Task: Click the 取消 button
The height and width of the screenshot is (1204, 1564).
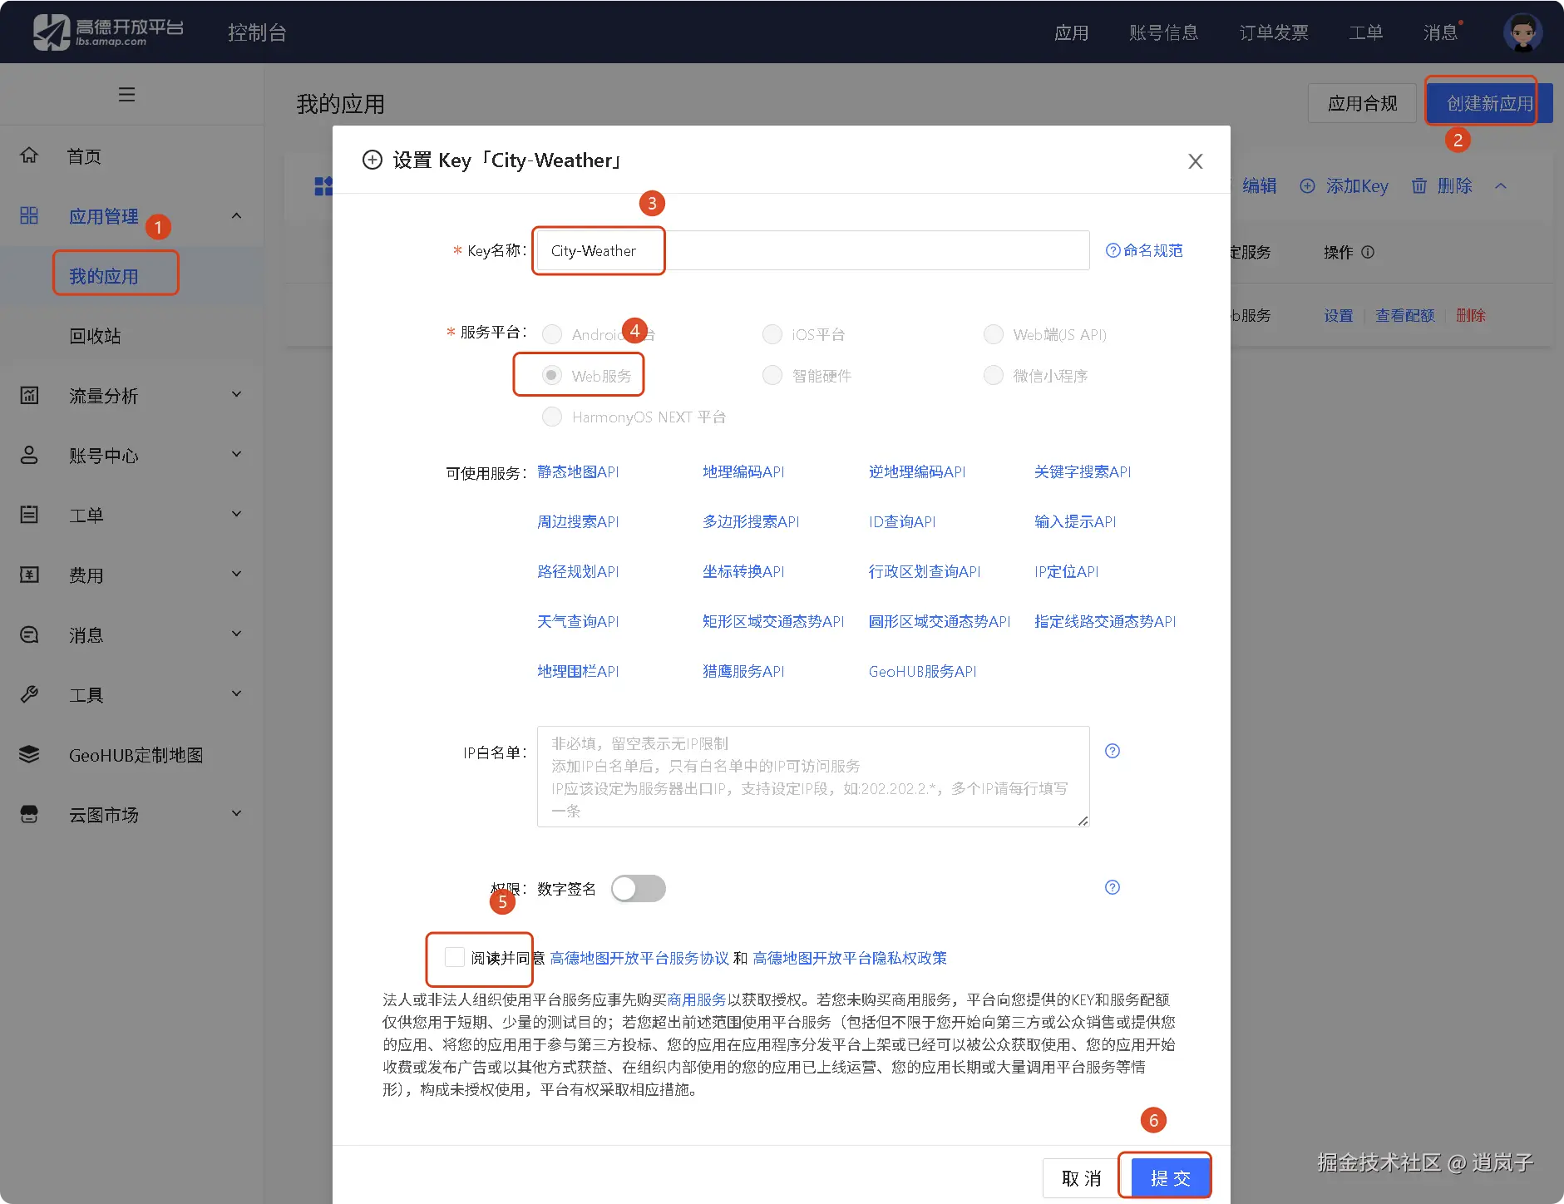Action: [1082, 1178]
